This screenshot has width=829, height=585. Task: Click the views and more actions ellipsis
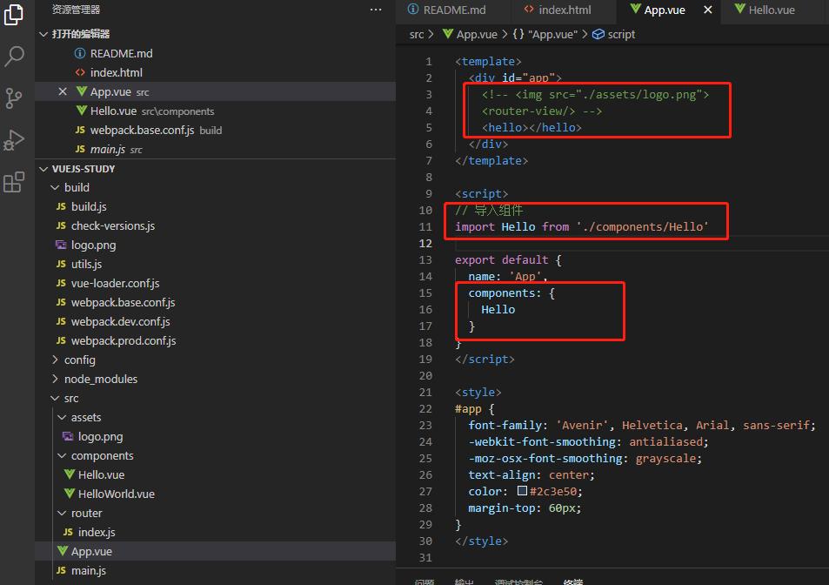pos(375,9)
